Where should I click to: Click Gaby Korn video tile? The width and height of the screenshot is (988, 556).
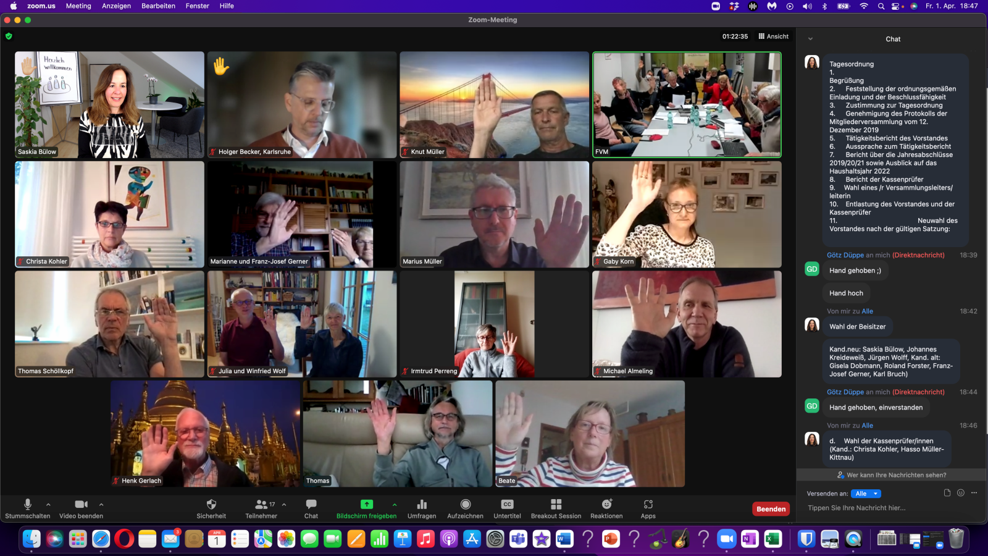[687, 214]
